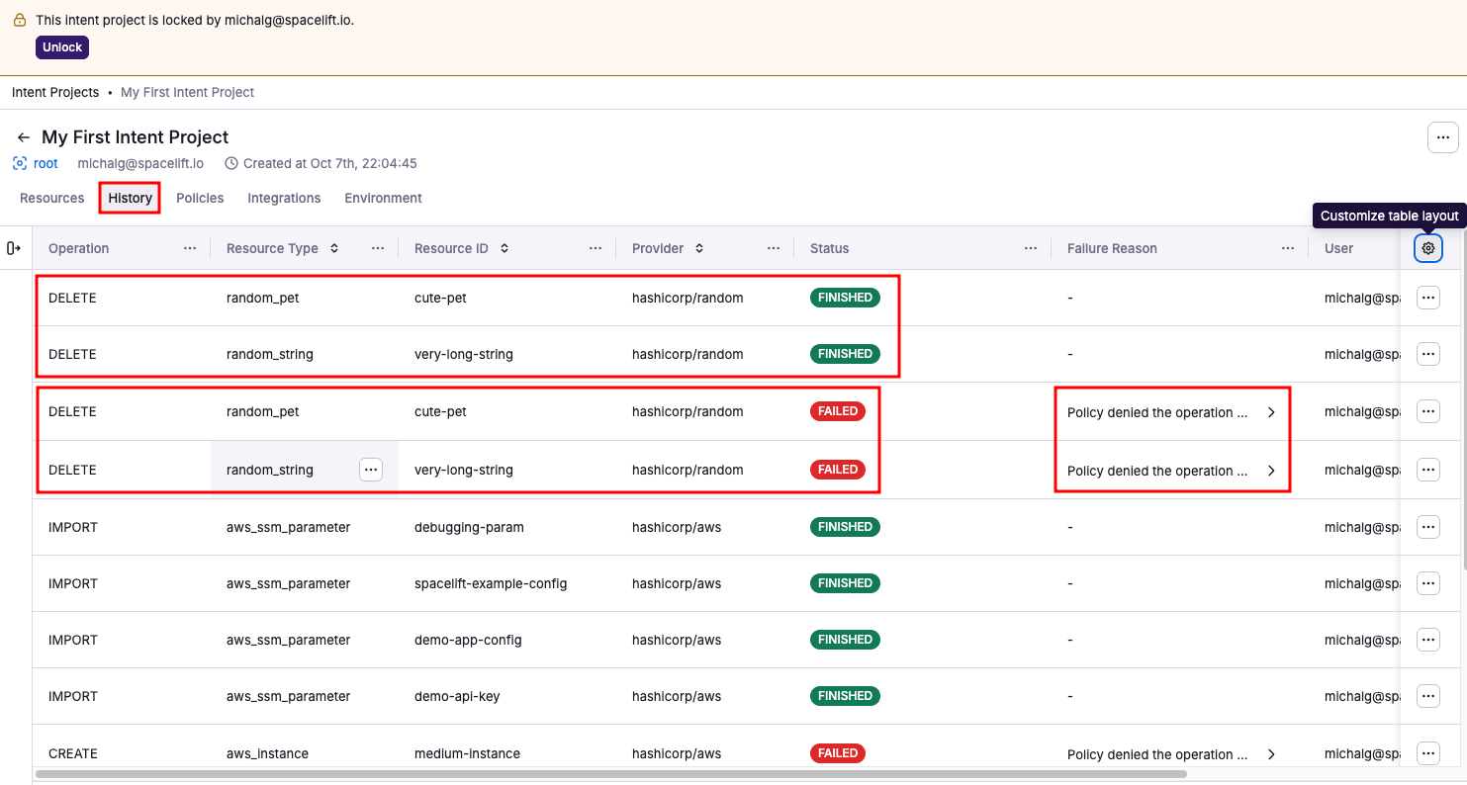Open the Failure Reason column options menu

(1287, 248)
